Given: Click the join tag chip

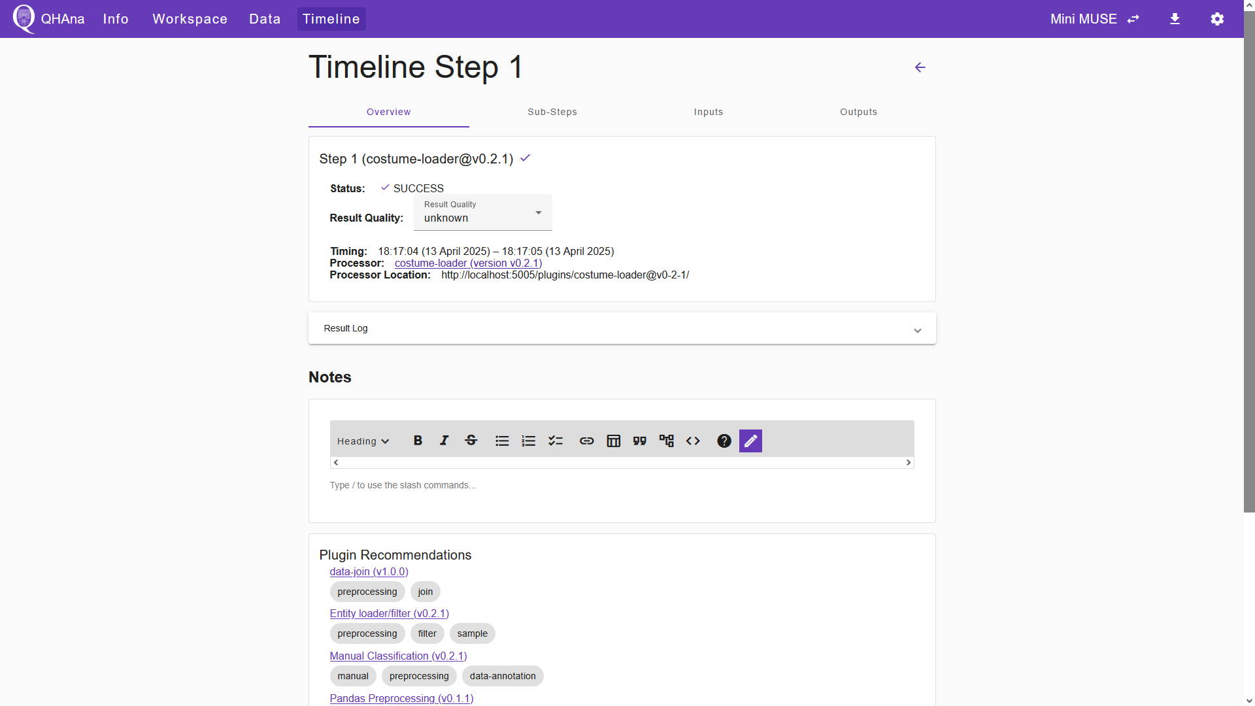Looking at the screenshot, I should [426, 592].
